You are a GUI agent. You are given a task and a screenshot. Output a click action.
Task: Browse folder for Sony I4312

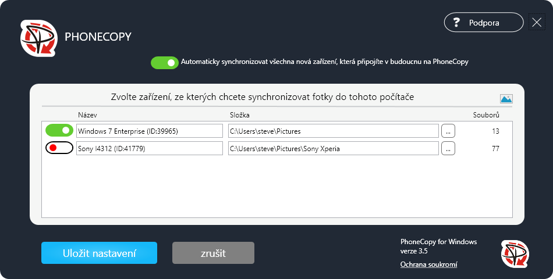click(448, 149)
